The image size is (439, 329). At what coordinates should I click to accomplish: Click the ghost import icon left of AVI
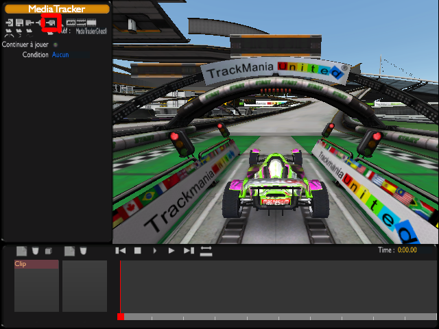click(x=51, y=23)
